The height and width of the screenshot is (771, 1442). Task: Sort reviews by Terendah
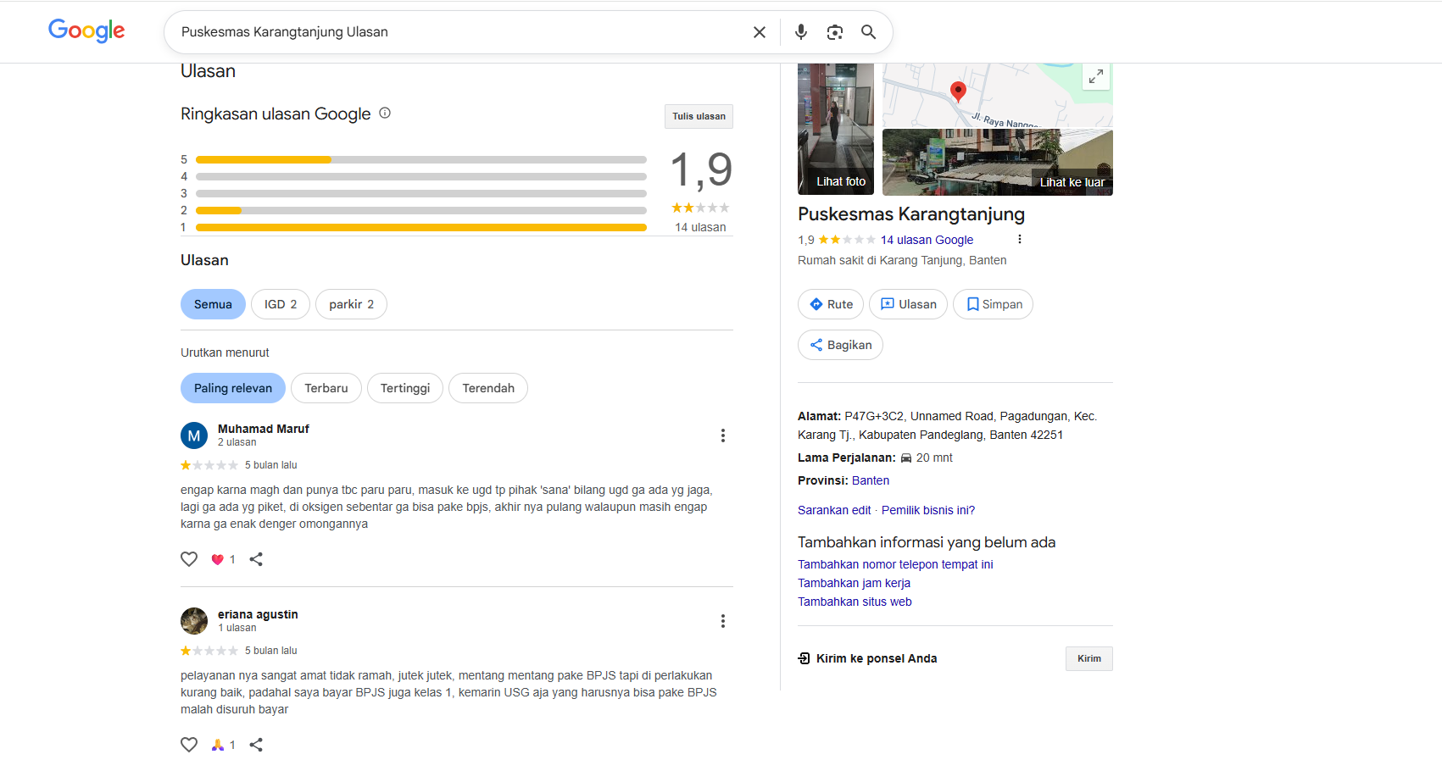point(487,387)
